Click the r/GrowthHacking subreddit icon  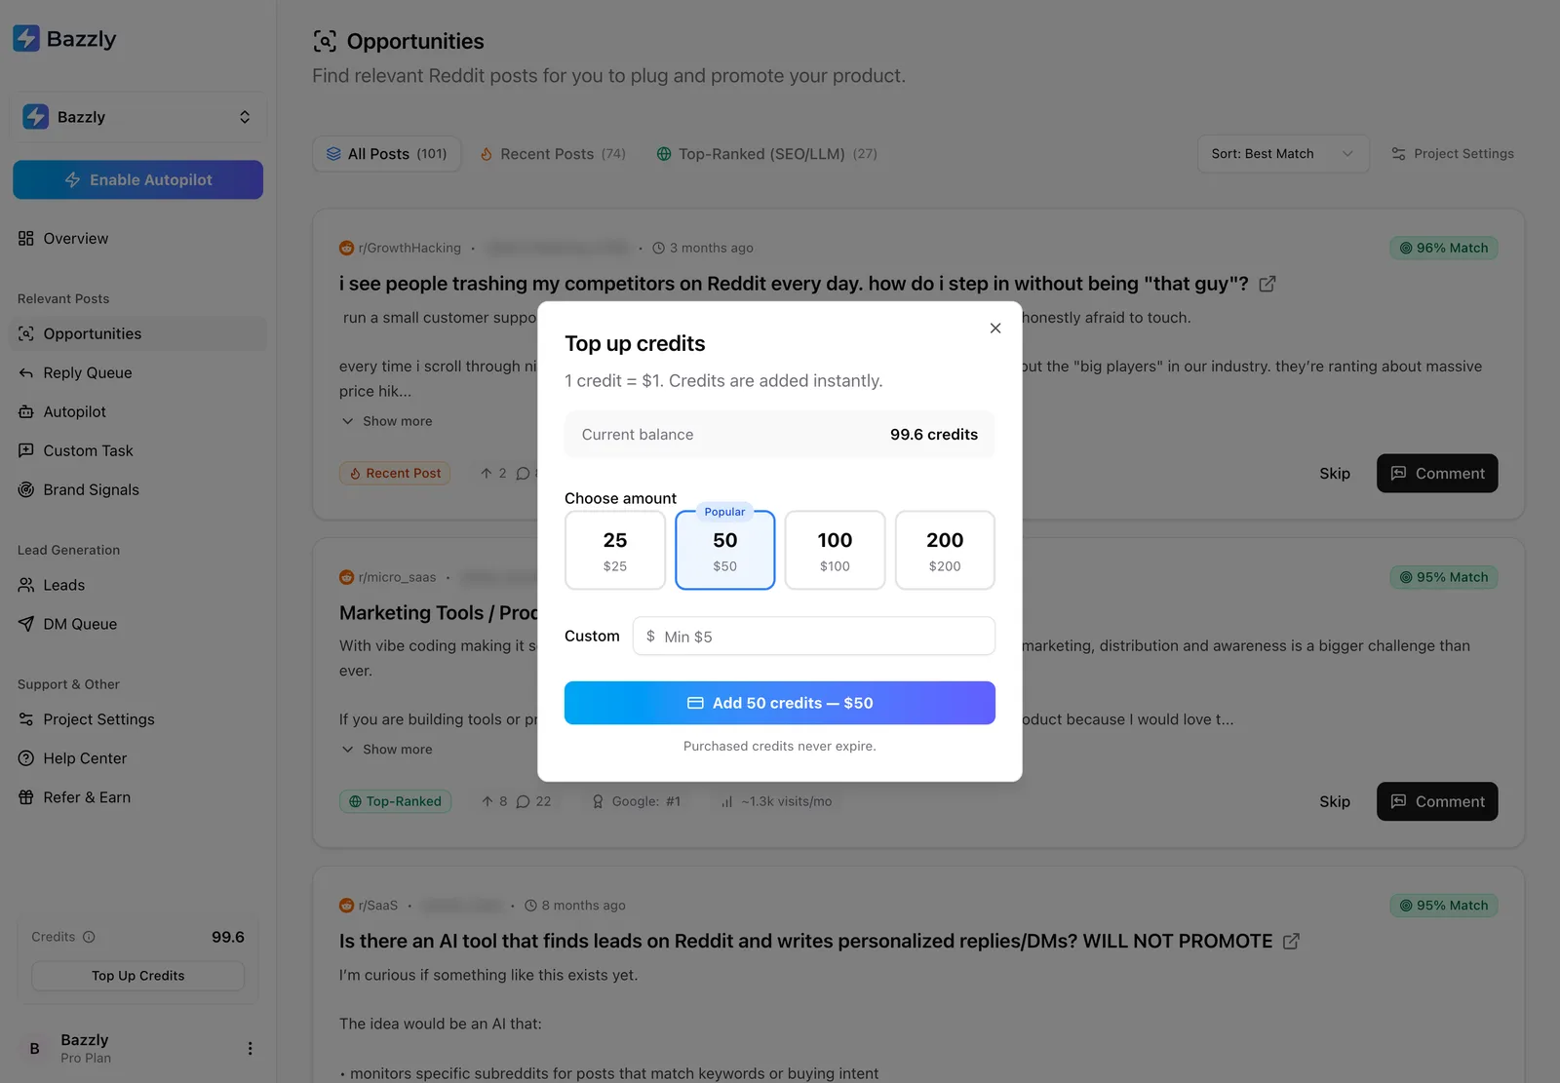(x=346, y=249)
